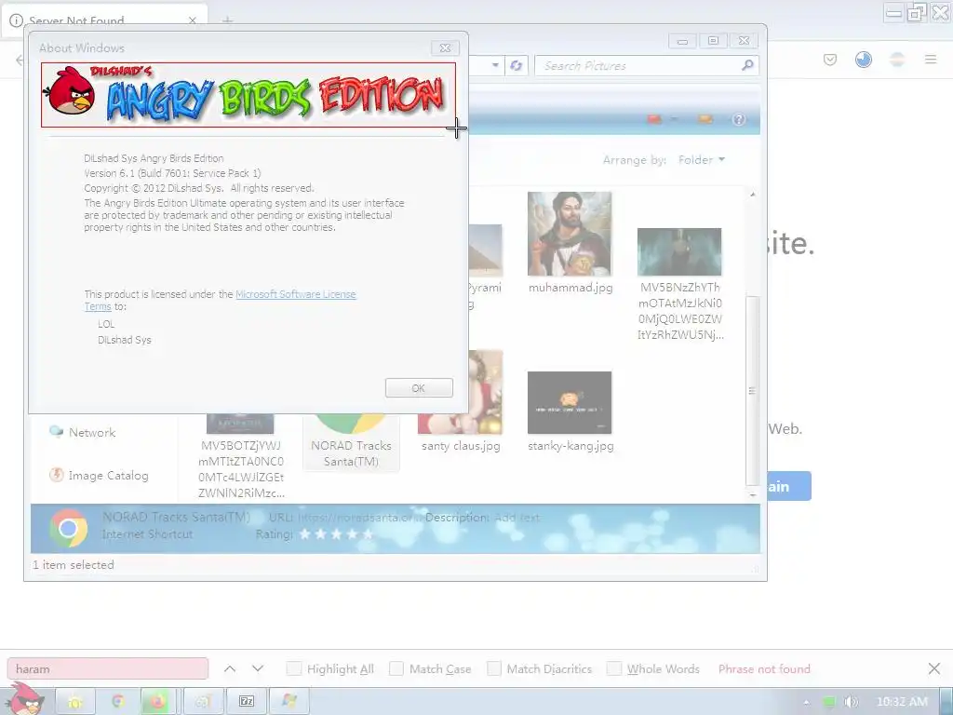The width and height of the screenshot is (953, 715).
Task: Select the stanky-kang.jpg thumbnail
Action: click(x=570, y=402)
